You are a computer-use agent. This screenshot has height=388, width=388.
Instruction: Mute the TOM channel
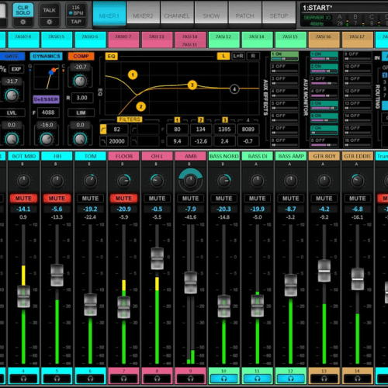[x=90, y=199]
